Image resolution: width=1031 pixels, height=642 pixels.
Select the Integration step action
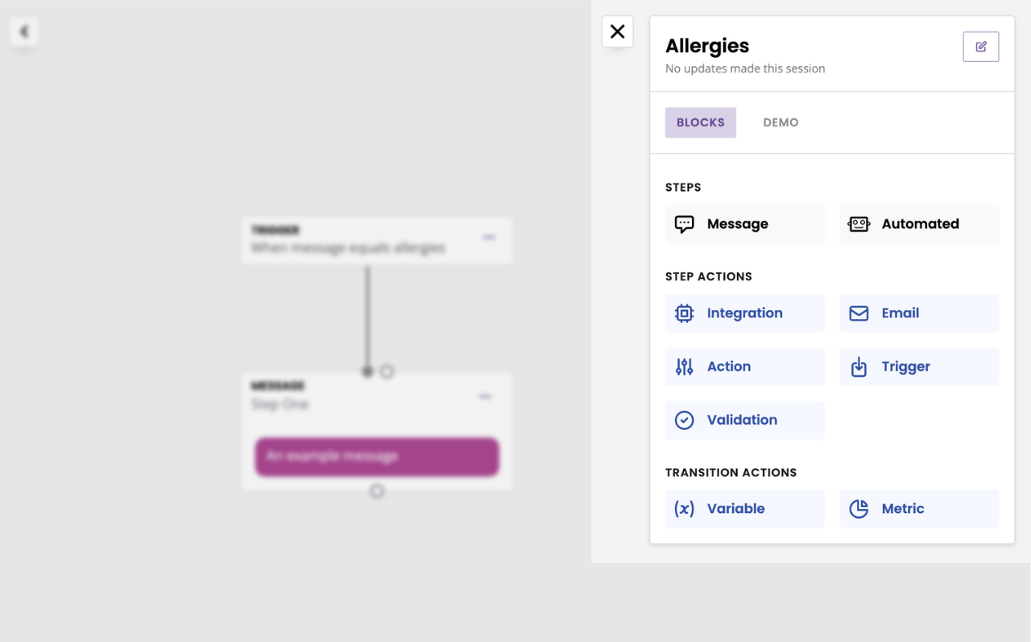[x=744, y=313]
